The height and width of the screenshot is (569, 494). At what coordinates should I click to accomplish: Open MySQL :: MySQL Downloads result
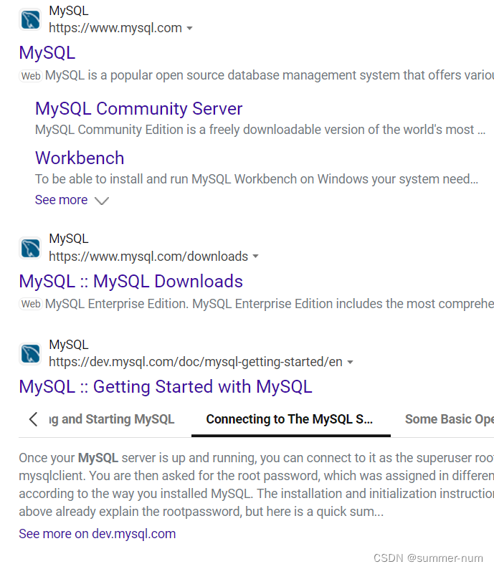click(x=130, y=281)
